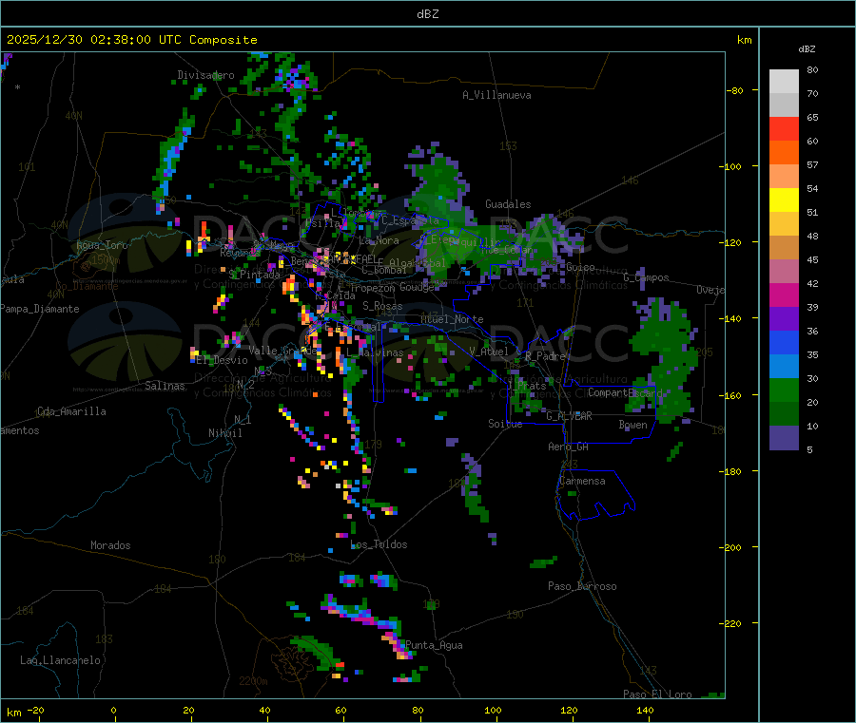Select the slate 10 dBZ legend swatch
This screenshot has width=856, height=723.
[x=784, y=438]
